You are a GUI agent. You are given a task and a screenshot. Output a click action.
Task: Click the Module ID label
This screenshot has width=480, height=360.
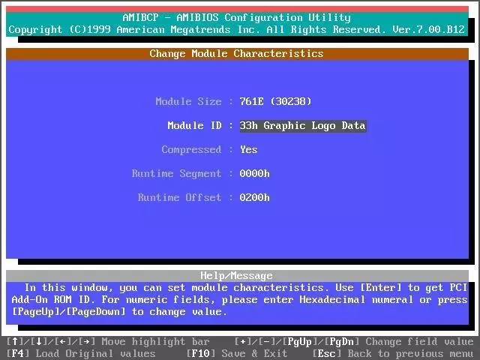194,126
